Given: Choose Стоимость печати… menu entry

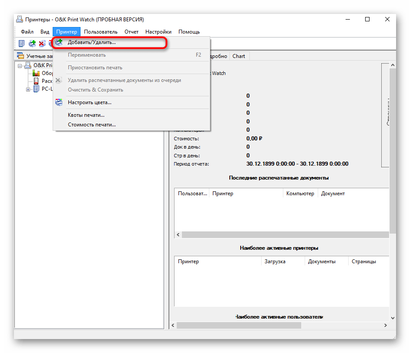Looking at the screenshot, I should pyautogui.click(x=131, y=125).
